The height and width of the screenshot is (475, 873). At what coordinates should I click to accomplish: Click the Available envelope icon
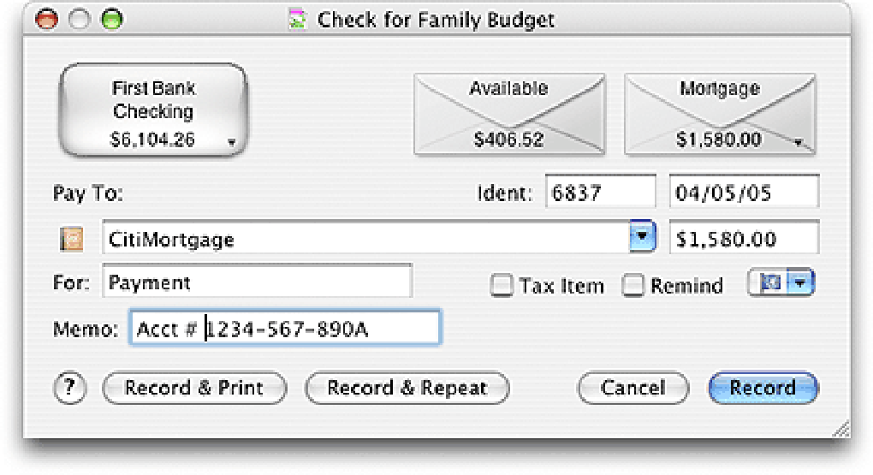click(508, 114)
